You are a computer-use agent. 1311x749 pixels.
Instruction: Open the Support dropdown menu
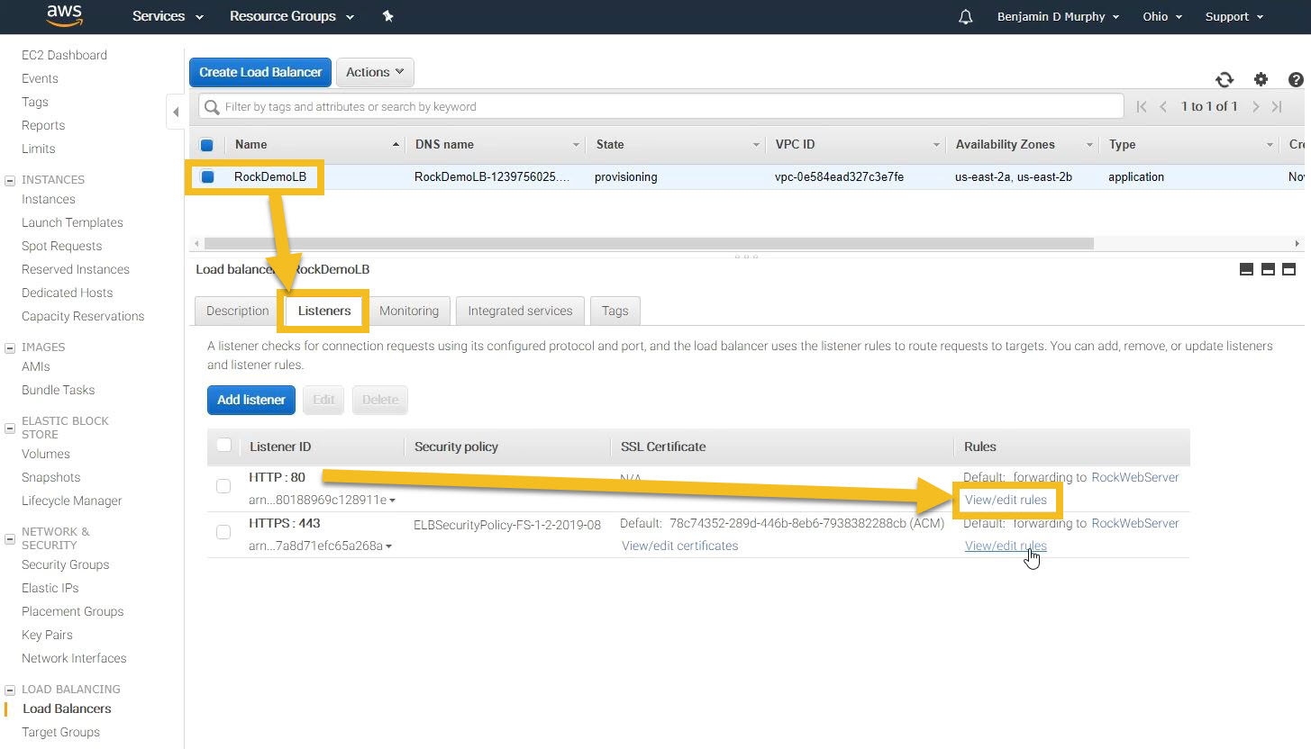pyautogui.click(x=1234, y=16)
